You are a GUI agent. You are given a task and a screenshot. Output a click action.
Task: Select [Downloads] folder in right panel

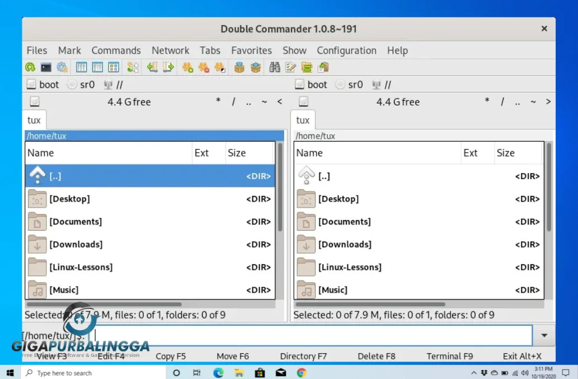[x=419, y=244]
